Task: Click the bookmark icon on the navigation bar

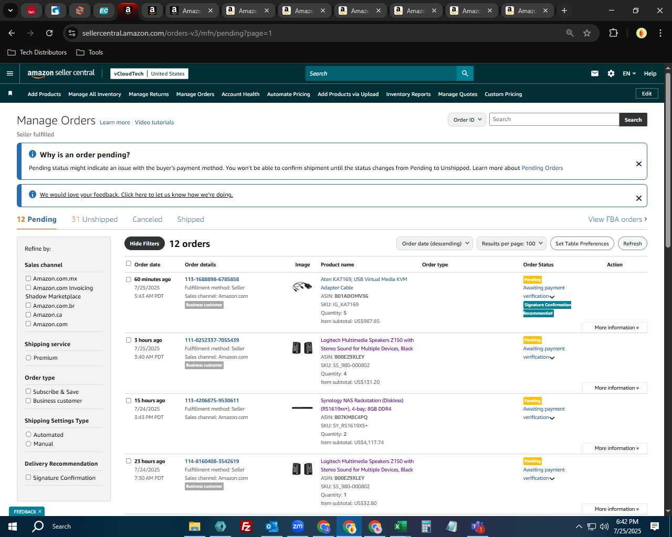Action: (x=10, y=93)
